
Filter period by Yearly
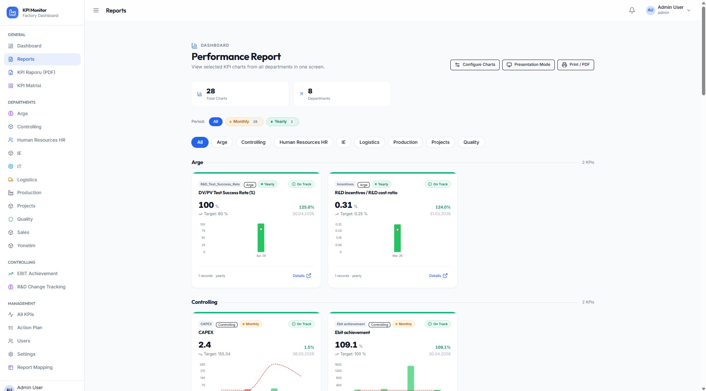(x=283, y=122)
